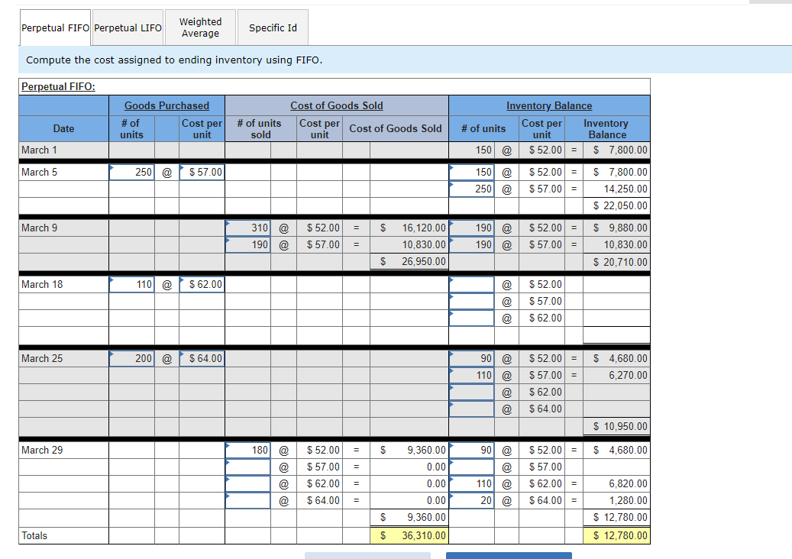Click the March 18 units purchased field showing 110
This screenshot has height=559, width=792.
[x=131, y=284]
